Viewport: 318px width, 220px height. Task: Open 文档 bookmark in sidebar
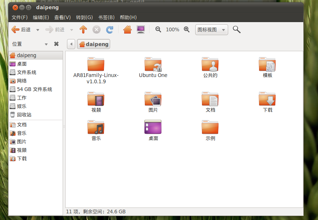[x=36, y=125]
